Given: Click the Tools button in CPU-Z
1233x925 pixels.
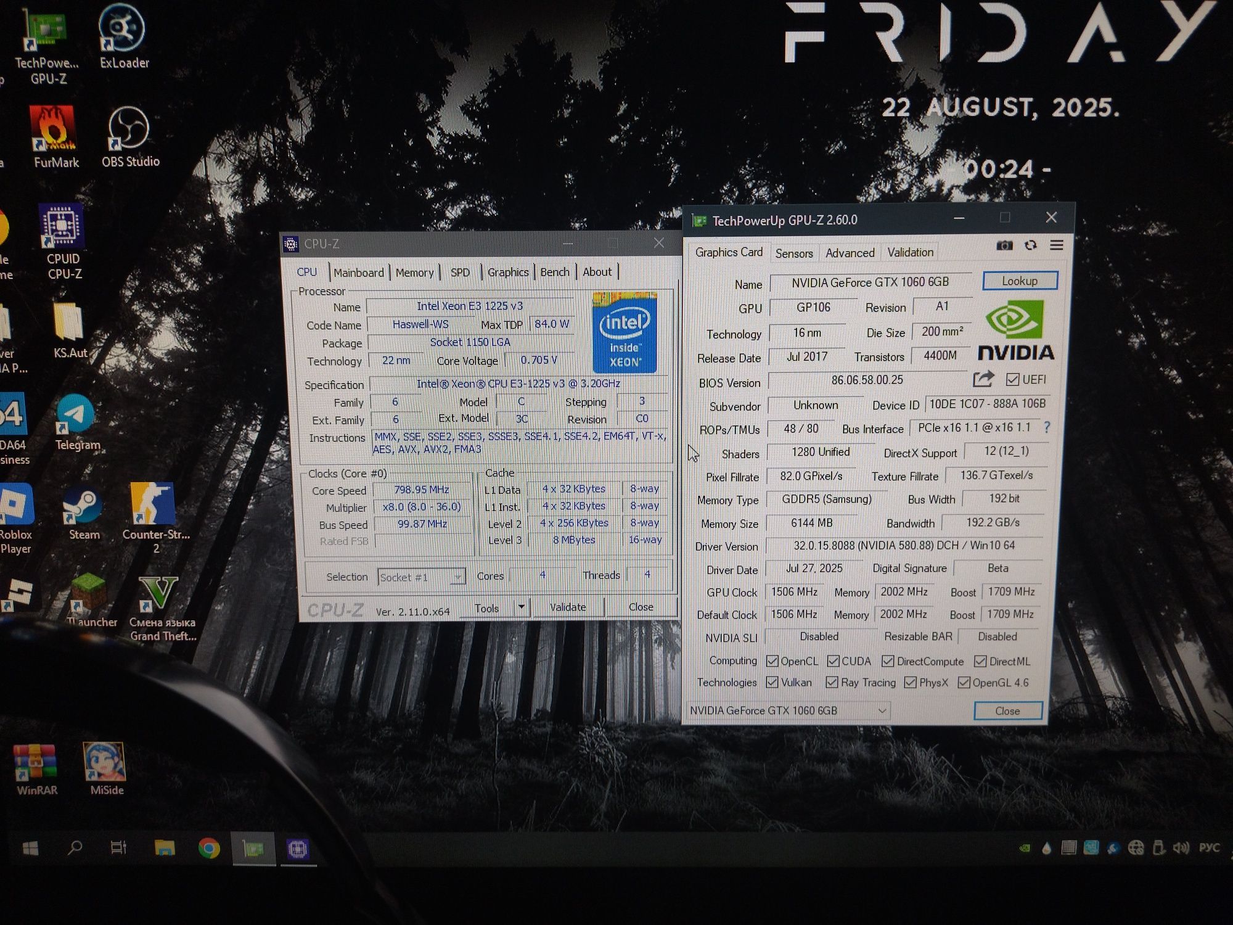Looking at the screenshot, I should (486, 608).
